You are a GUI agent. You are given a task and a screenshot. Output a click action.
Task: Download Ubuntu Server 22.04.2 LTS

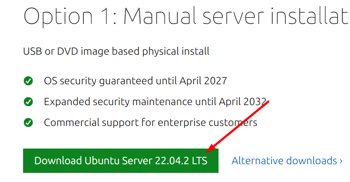pyautogui.click(x=121, y=161)
